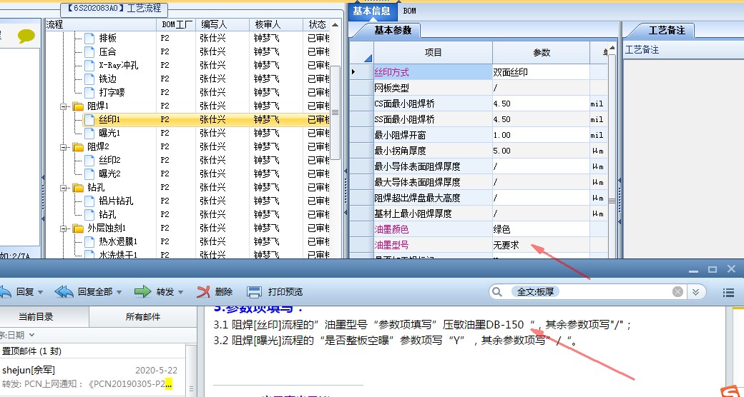Click the 4.50 value for CS面最小阻焊桥
This screenshot has width=744, height=397.
point(541,104)
